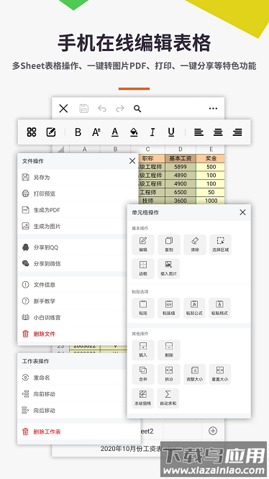This screenshot has height=479, width=269.
Task: Align text center
Action: (218, 132)
